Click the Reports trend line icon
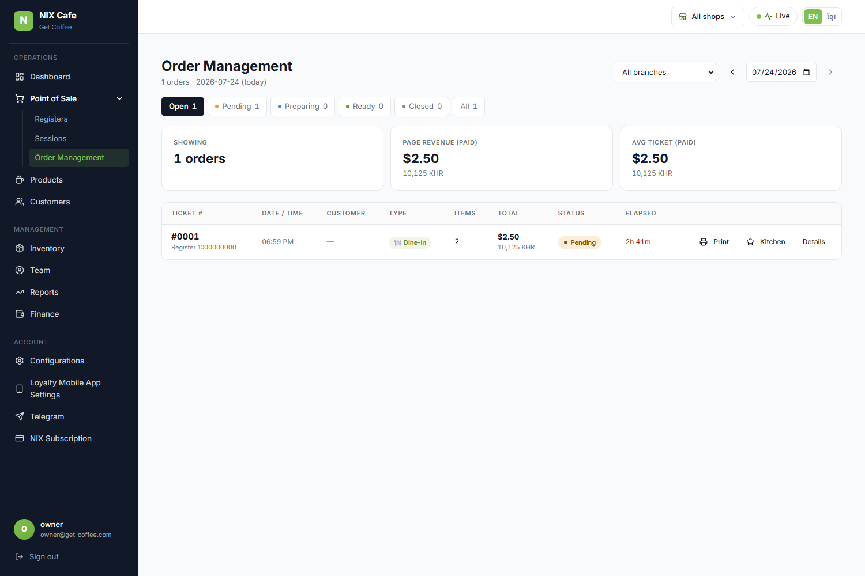Screen dimensions: 865x576 tap(20, 292)
